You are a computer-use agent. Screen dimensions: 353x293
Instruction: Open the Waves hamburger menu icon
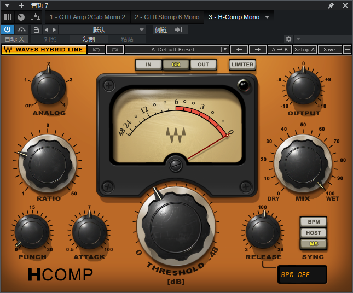click(347, 49)
